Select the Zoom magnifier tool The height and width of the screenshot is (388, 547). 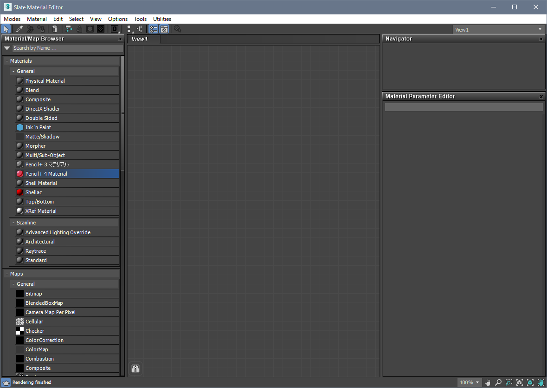point(498,382)
